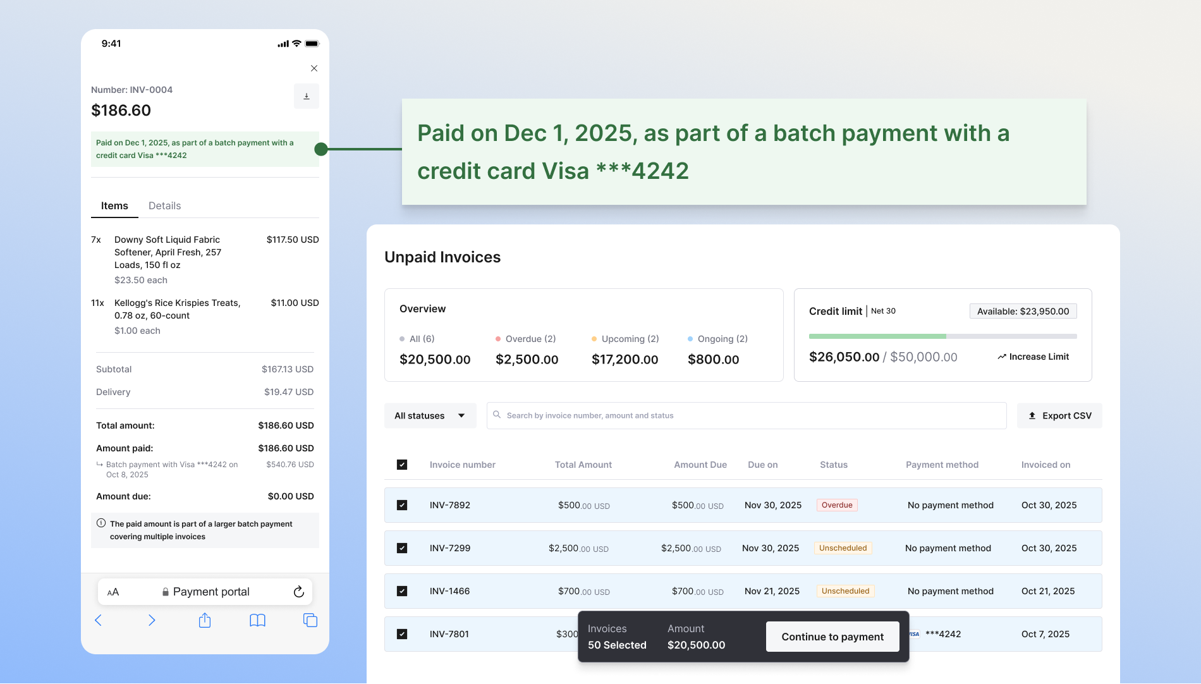Click the Available: $23,950.00 badge
1201x684 pixels.
pyautogui.click(x=1023, y=311)
